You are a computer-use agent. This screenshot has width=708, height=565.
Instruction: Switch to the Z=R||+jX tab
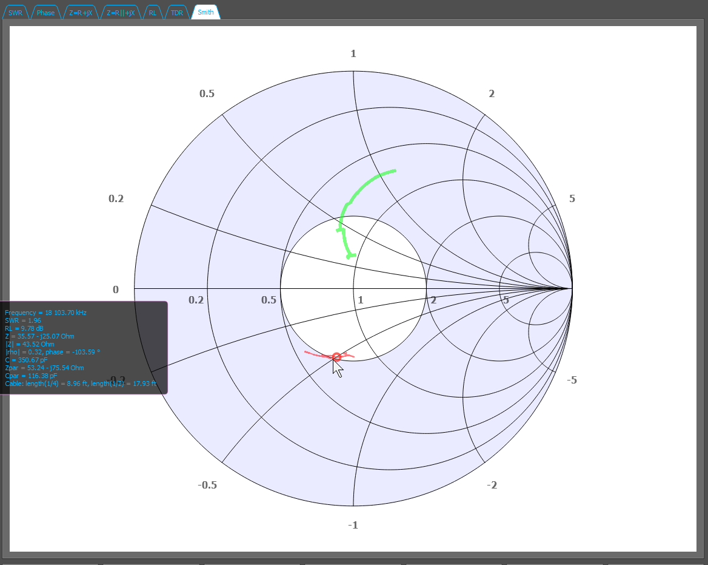(121, 13)
